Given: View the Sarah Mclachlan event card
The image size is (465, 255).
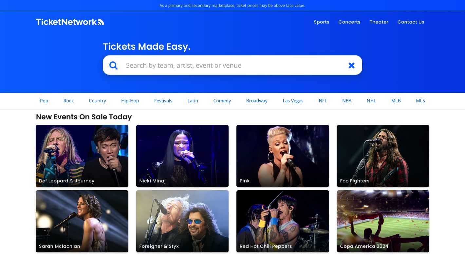Looking at the screenshot, I should coord(82,221).
